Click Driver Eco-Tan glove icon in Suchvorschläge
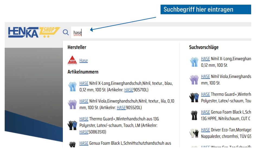This screenshot has height=152, width=256. pyautogui.click(x=194, y=133)
